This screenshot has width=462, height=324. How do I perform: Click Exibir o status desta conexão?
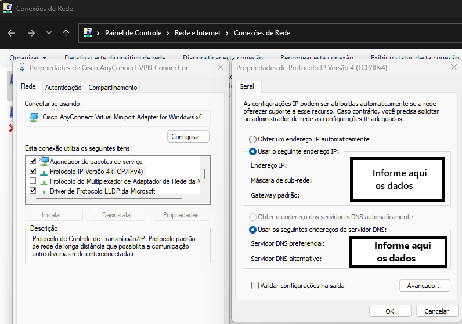pos(415,57)
